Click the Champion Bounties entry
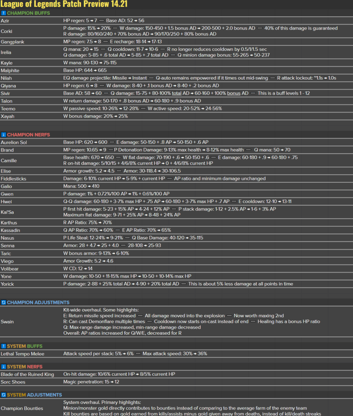353x416 pixels. pos(22,408)
